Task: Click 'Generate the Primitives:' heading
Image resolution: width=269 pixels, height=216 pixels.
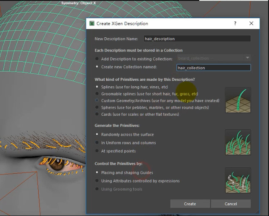Action: (117, 126)
